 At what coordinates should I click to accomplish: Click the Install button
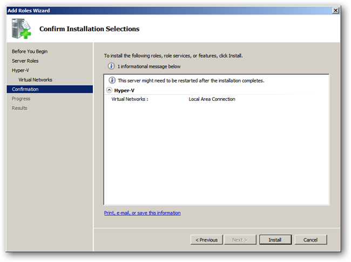(275, 240)
